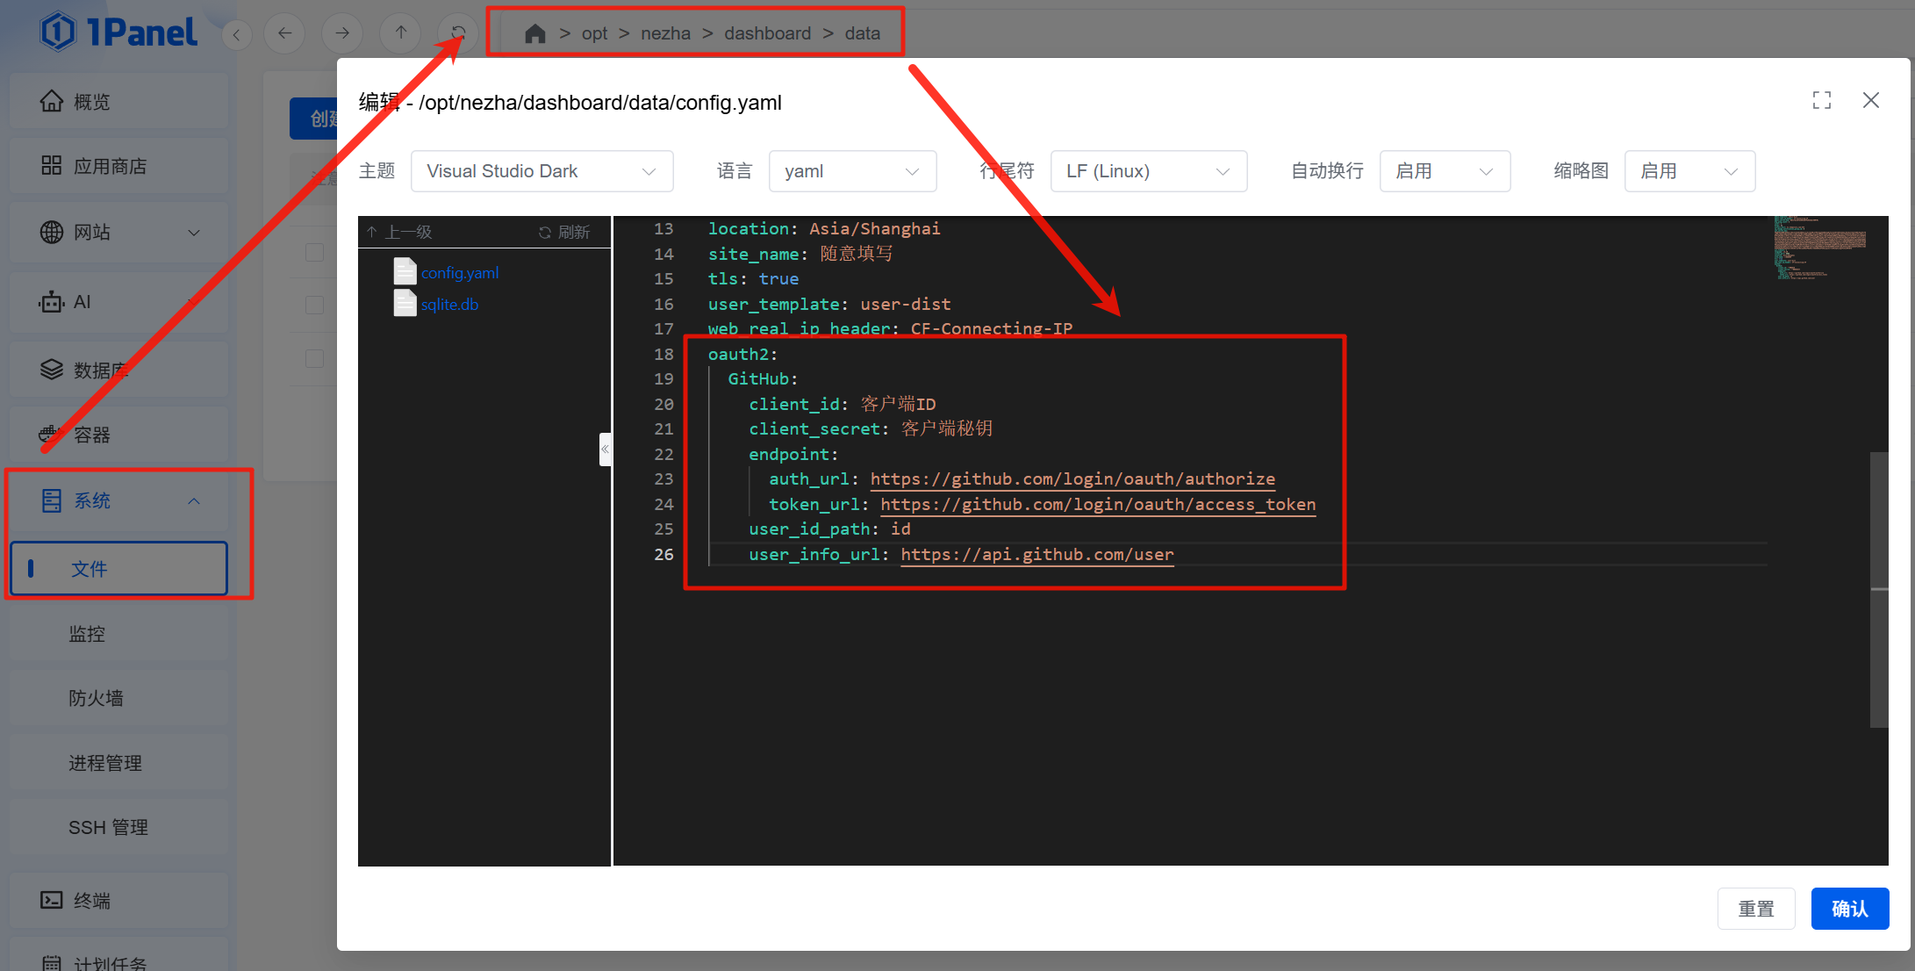Expand the 网站 menu
1915x971 pixels.
(x=119, y=232)
